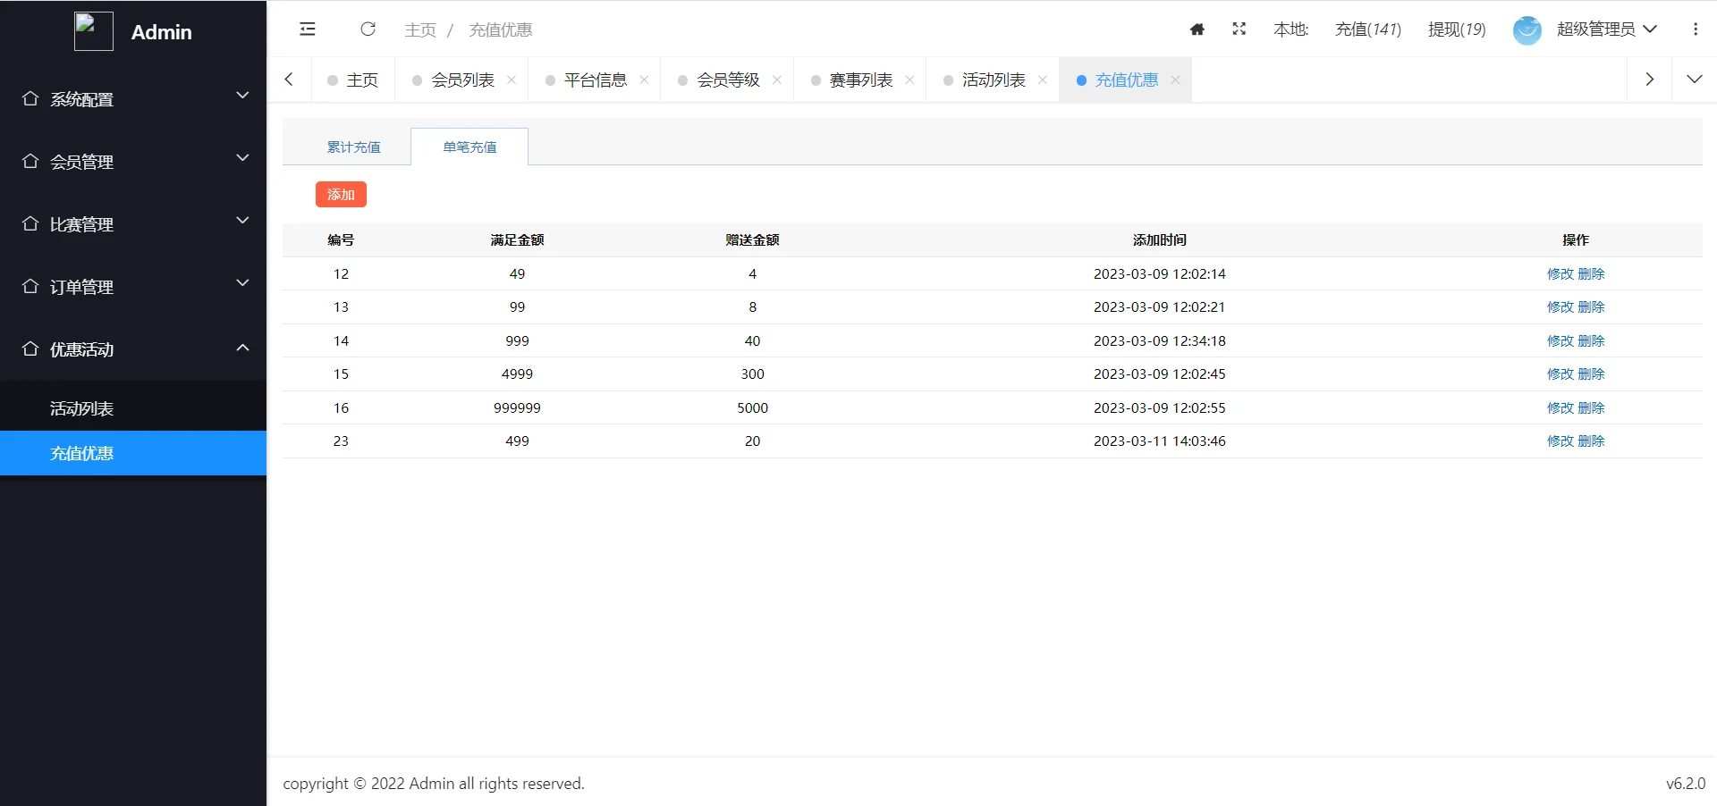Click 删除 for row number 23
The width and height of the screenshot is (1717, 806).
point(1591,441)
